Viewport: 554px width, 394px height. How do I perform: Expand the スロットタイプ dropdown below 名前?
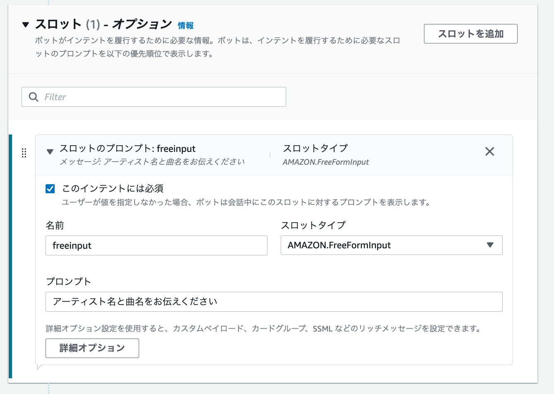(391, 245)
